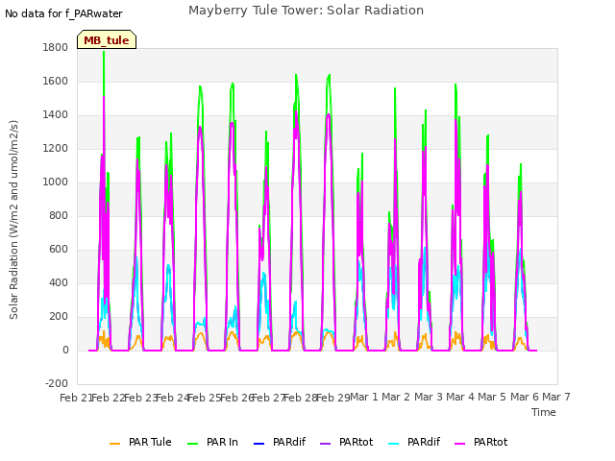
Task: Click the Feb 28 x-axis date label
Action: [x=301, y=398]
